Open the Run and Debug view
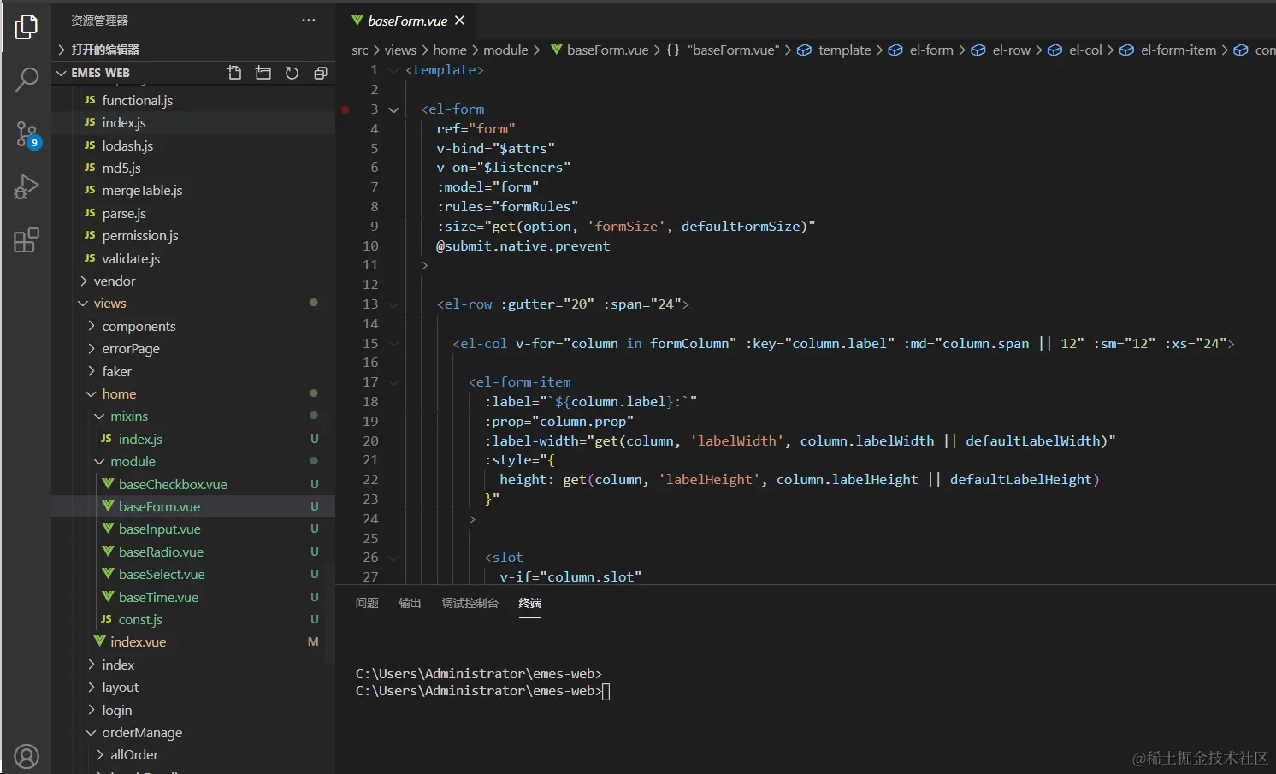Screen dimensions: 1276x774 pyautogui.click(x=27, y=186)
